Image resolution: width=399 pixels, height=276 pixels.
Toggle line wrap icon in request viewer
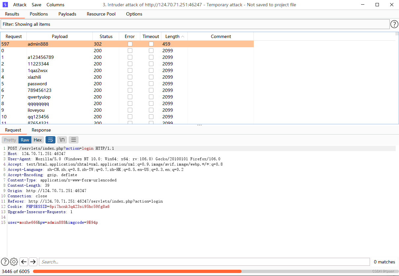pyautogui.click(x=50, y=140)
